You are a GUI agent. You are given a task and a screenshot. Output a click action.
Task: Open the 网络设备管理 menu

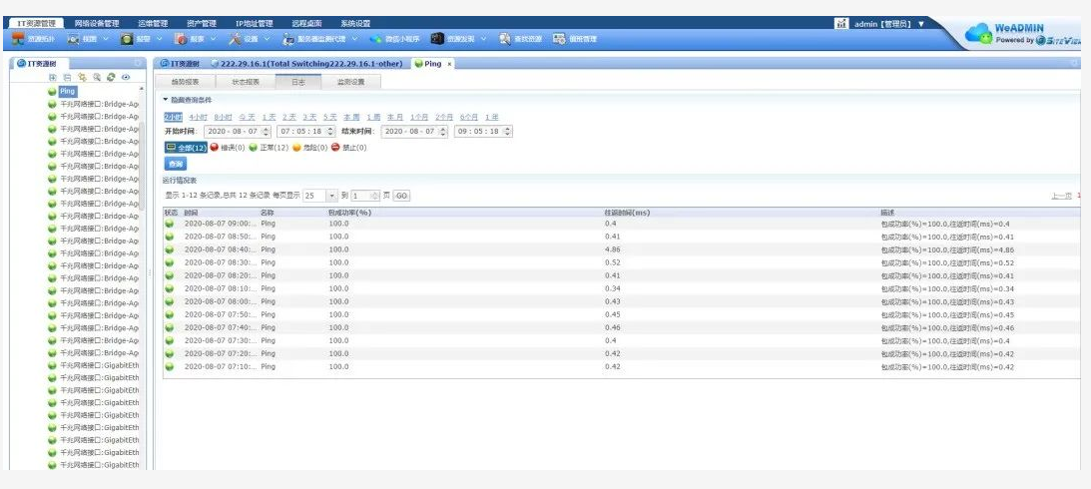point(97,23)
